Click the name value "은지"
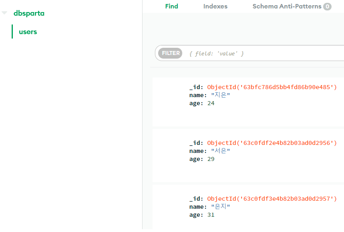344x232 pixels. [220, 207]
